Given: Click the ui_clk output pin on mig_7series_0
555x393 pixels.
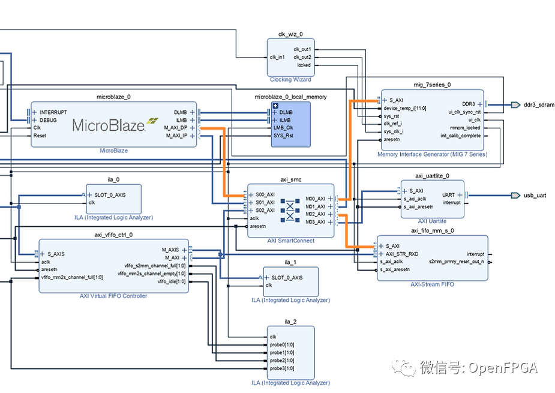Looking at the screenshot, I should point(473,119).
